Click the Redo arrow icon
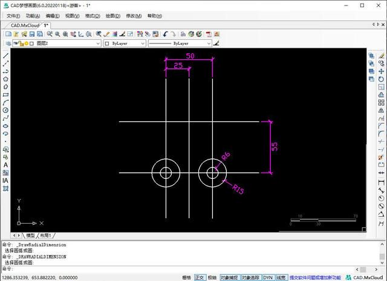Viewport: 387px width, 281px height. [174, 34]
